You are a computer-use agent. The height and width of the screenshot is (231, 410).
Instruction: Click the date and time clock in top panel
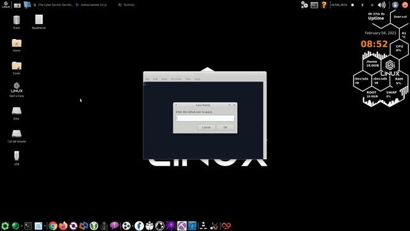(339, 4)
